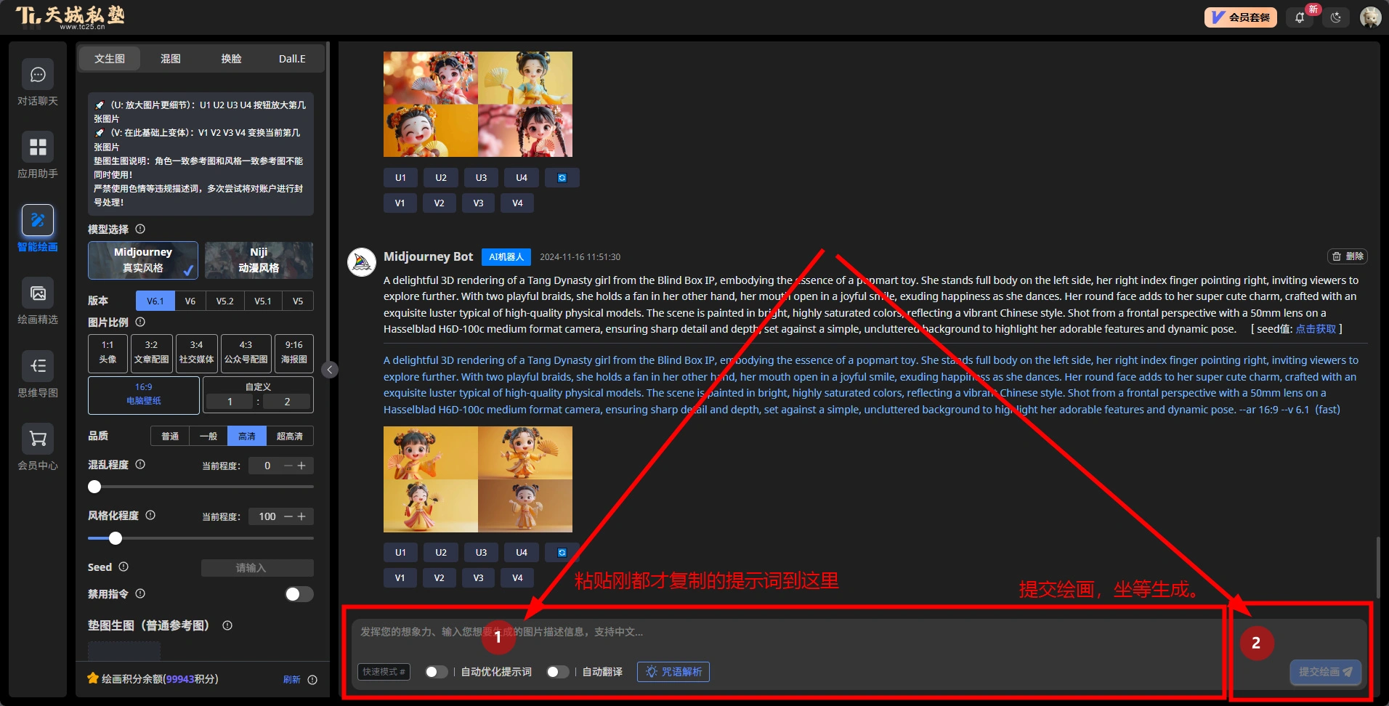The height and width of the screenshot is (706, 1389).
Task: Collapse the left settings panel arrow
Action: click(x=330, y=370)
